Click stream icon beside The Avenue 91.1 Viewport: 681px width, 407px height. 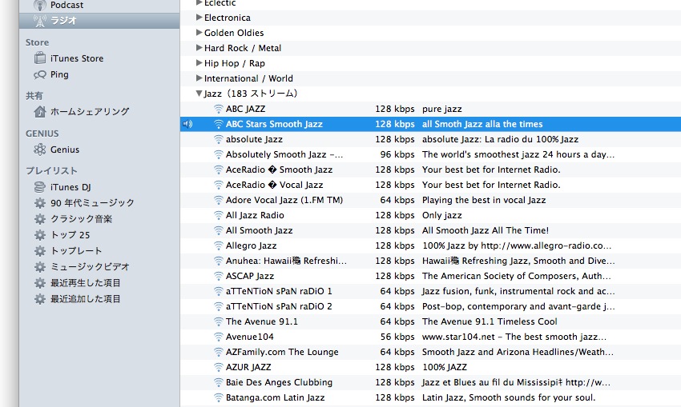(219, 321)
